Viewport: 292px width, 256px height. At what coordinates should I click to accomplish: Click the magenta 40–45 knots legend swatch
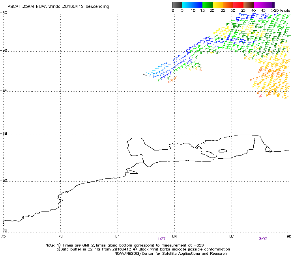click(259, 5)
